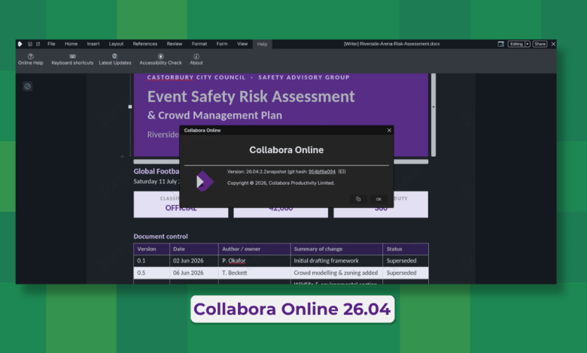The width and height of the screenshot is (587, 353).
Task: Click the horizontal scrollbar below the purple banner
Action: [281, 161]
